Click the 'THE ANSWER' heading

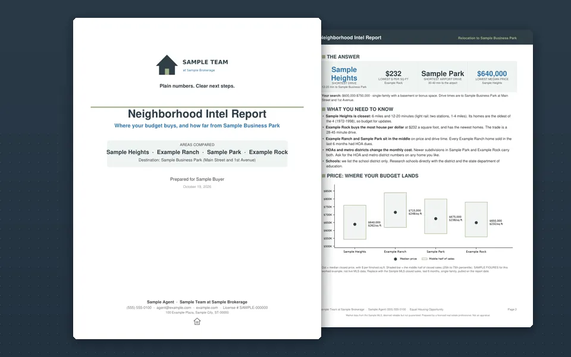[343, 57]
